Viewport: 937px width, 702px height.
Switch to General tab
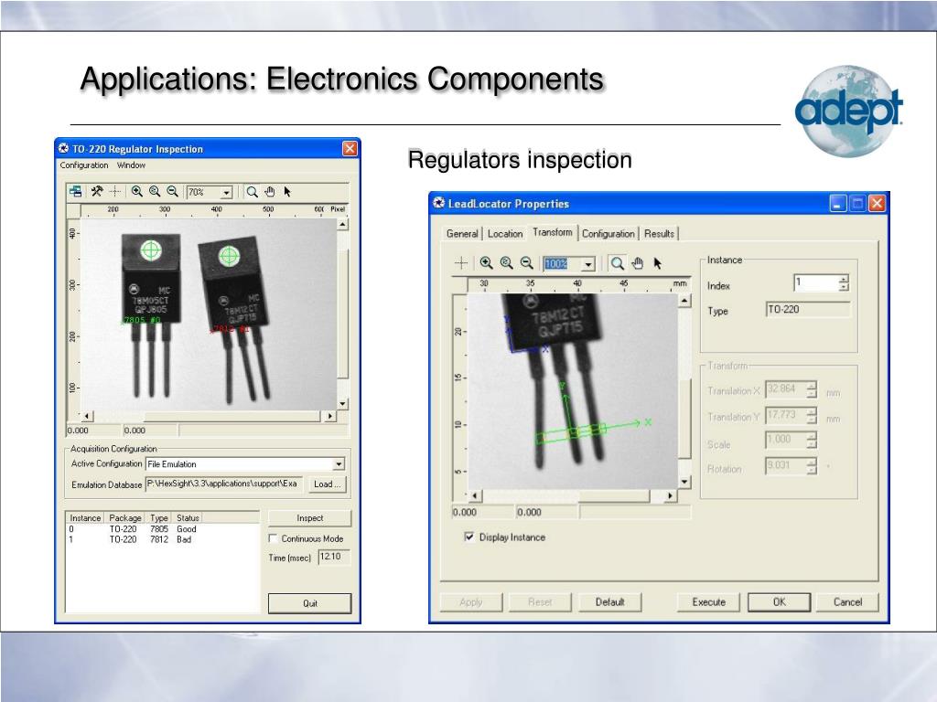pyautogui.click(x=462, y=233)
